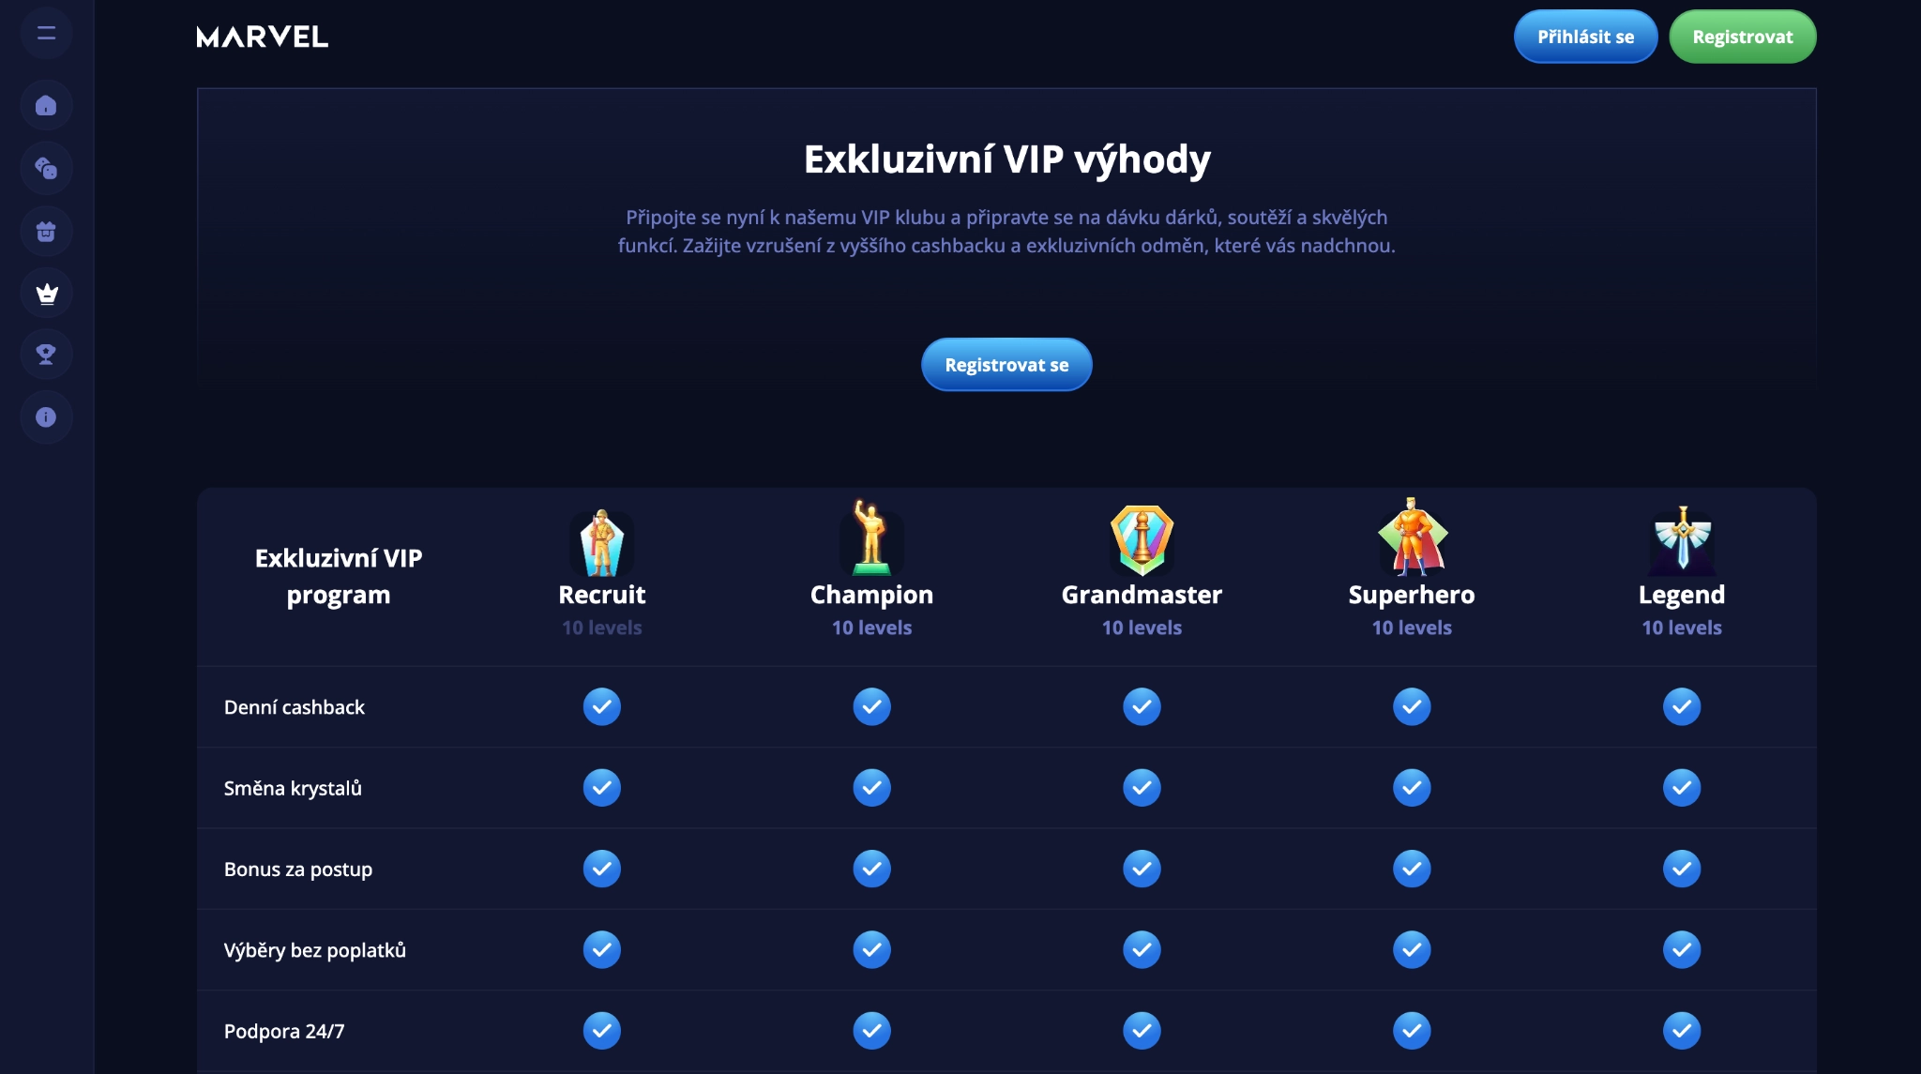This screenshot has width=1921, height=1074.
Task: Click the Legend winged sword icon
Action: (x=1682, y=539)
